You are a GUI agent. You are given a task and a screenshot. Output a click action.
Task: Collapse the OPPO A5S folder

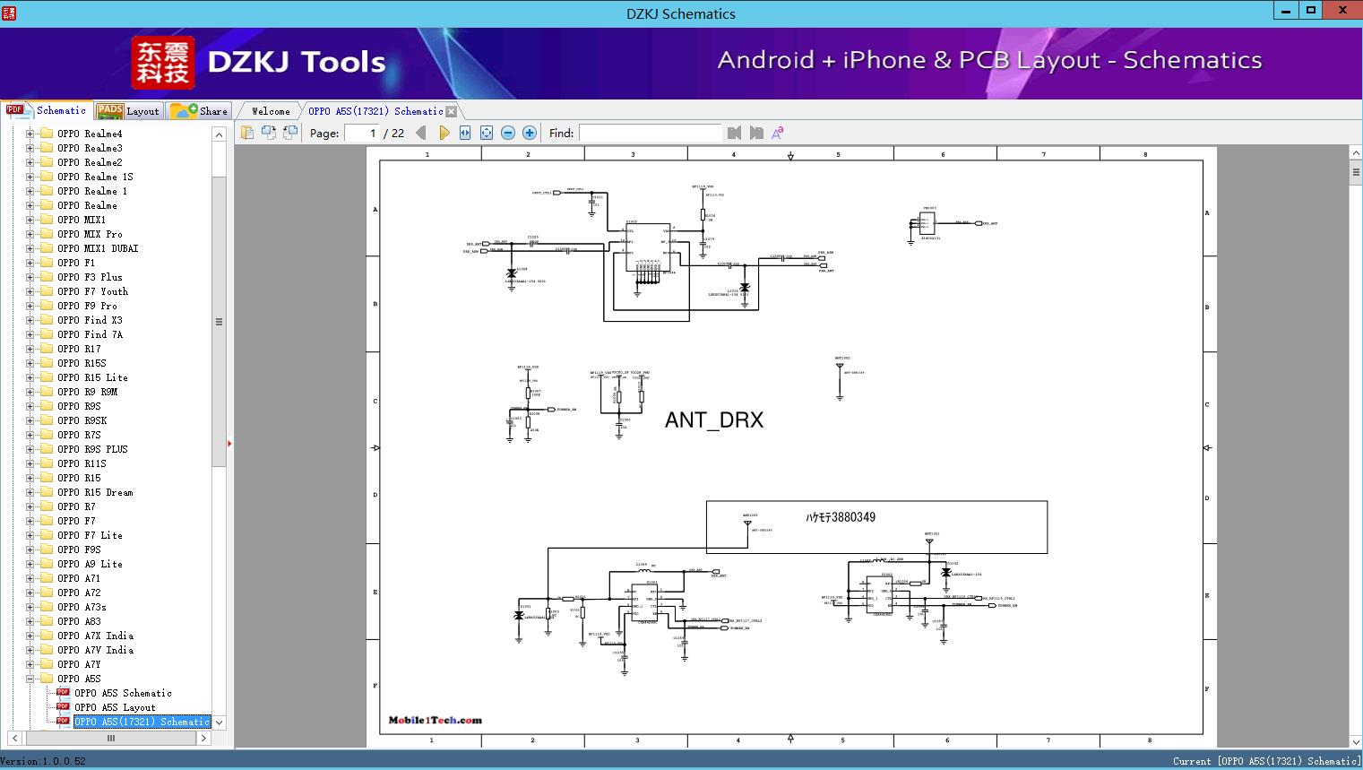30,679
